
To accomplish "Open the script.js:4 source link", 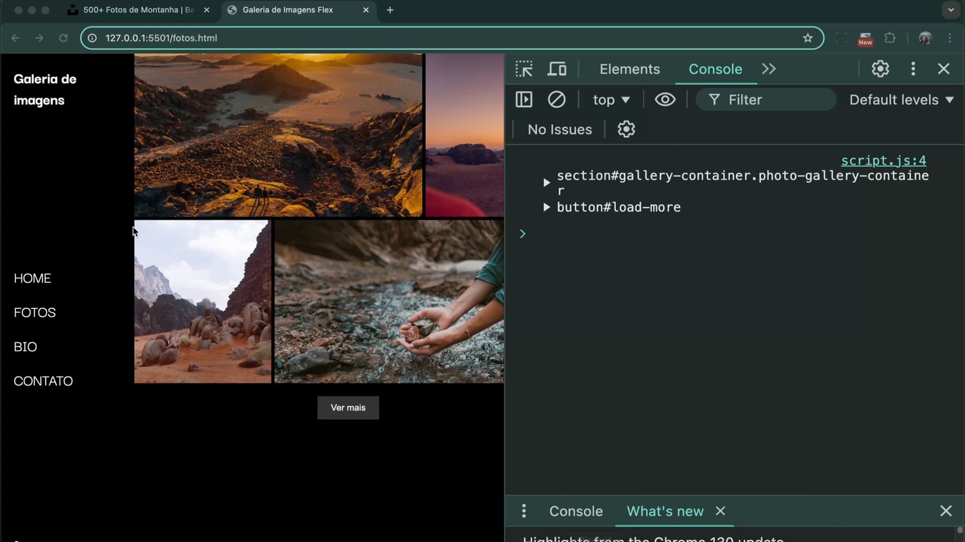I will coord(883,161).
